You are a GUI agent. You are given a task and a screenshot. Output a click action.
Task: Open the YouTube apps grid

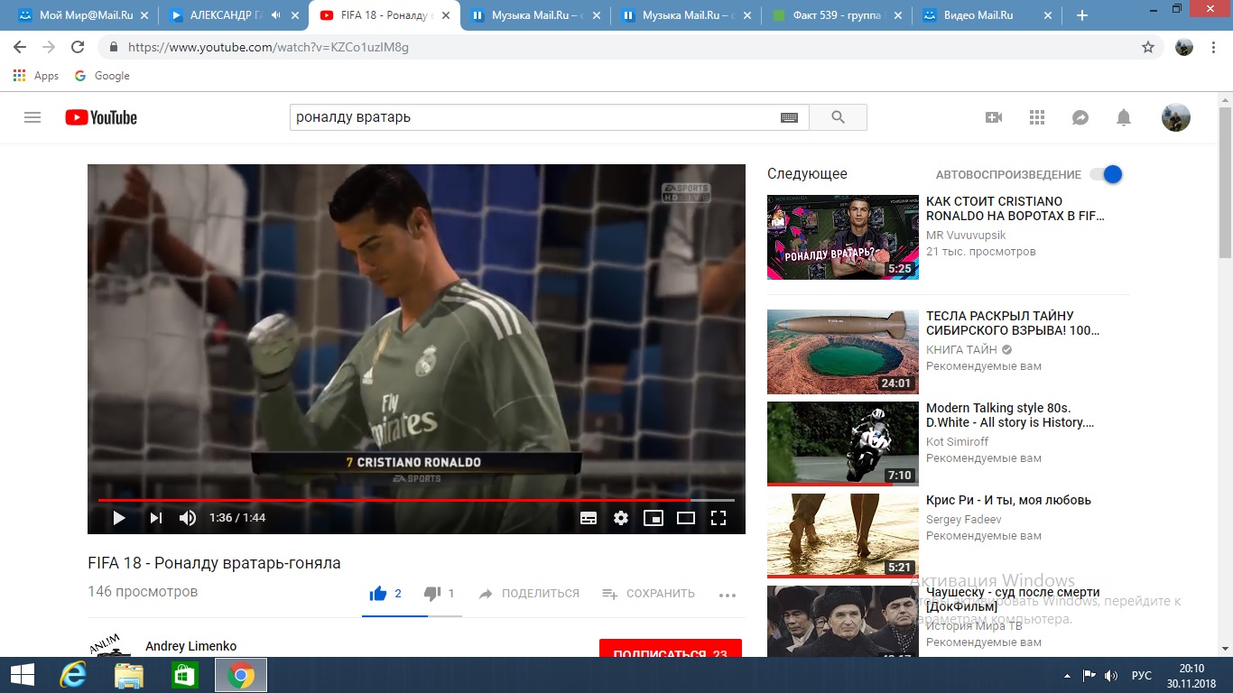(x=1037, y=117)
